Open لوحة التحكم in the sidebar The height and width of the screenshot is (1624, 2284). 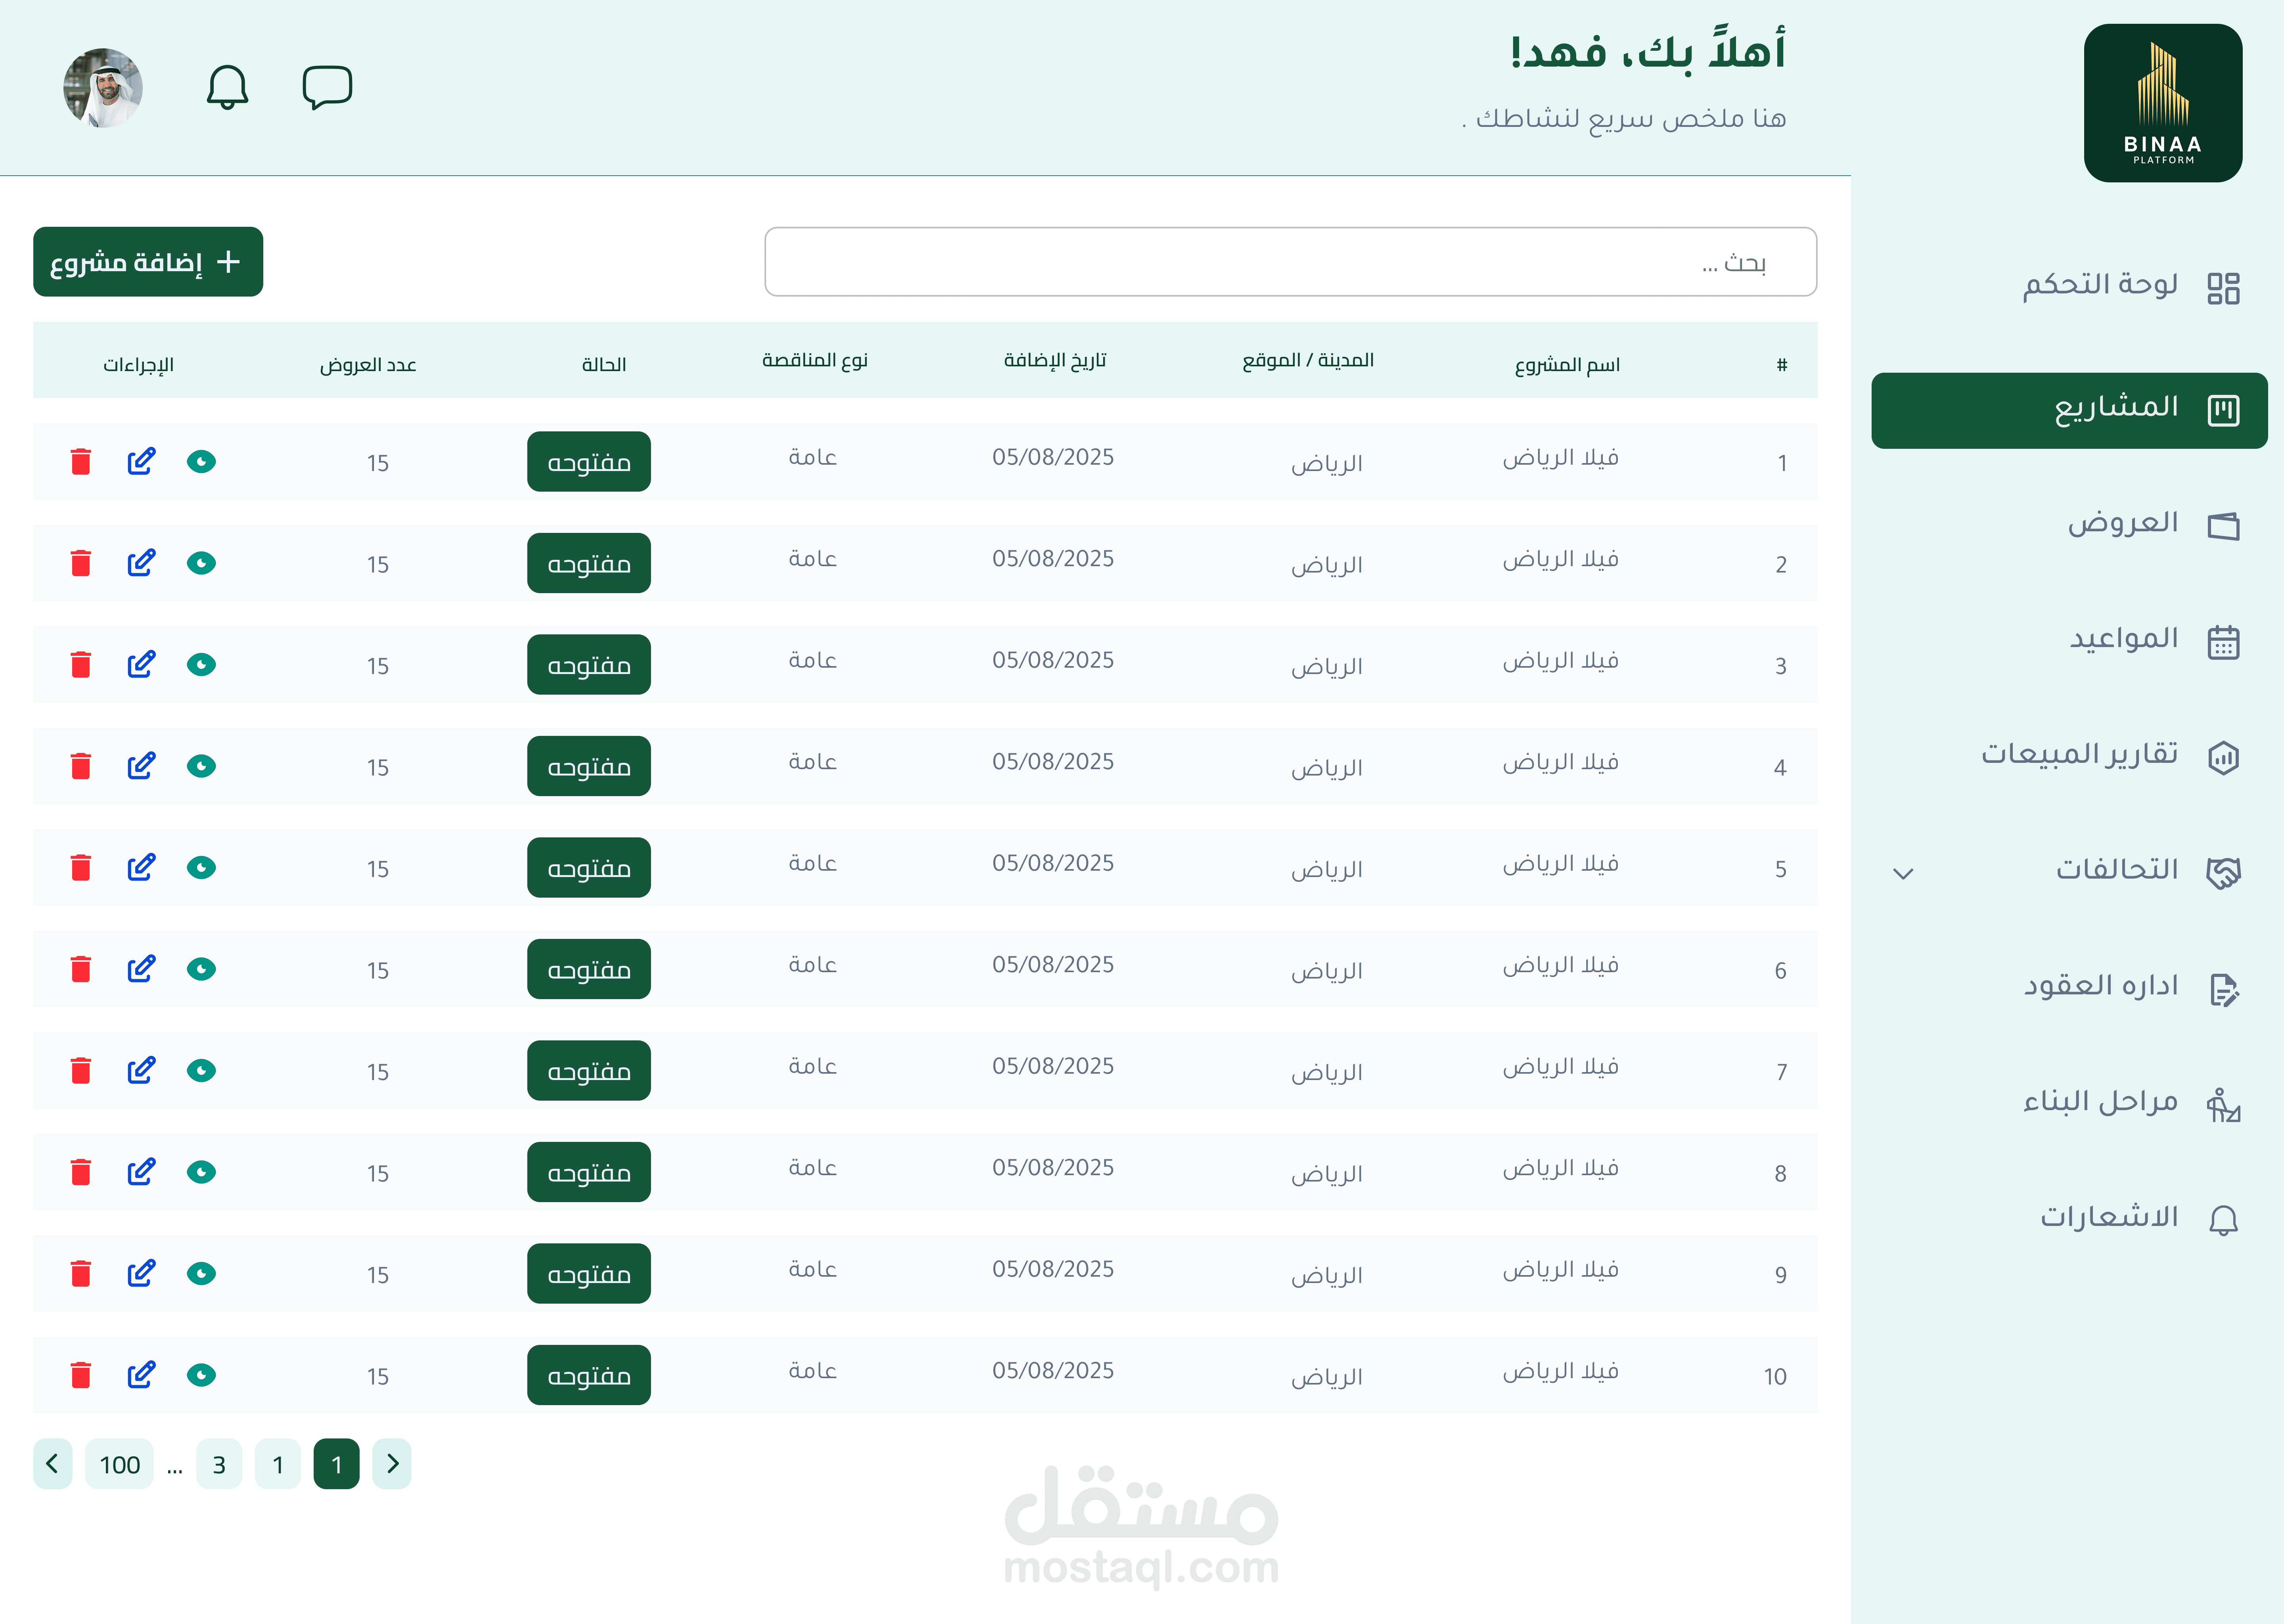pos(2100,286)
